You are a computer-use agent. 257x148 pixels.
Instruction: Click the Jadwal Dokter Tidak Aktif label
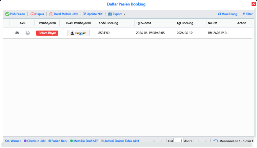(122, 141)
